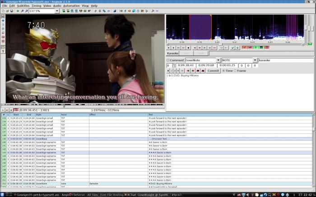Viewport: 316px width, 197px height.
Task: Play the current line in video
Action: 7,110
